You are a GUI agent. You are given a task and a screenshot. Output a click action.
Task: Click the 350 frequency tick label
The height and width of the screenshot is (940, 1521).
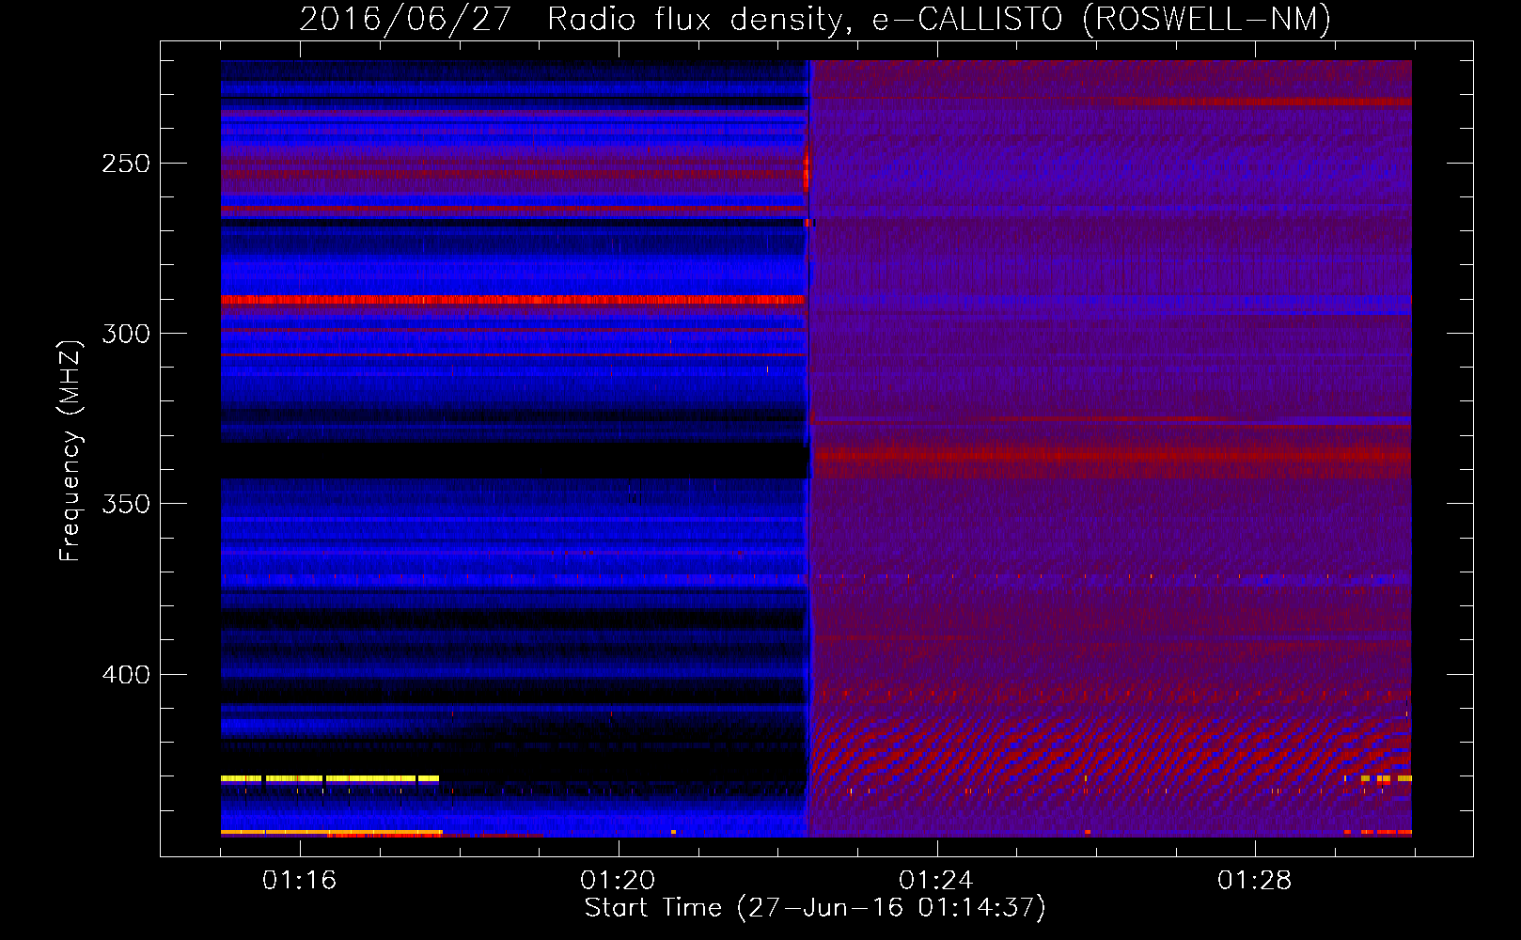pos(126,504)
